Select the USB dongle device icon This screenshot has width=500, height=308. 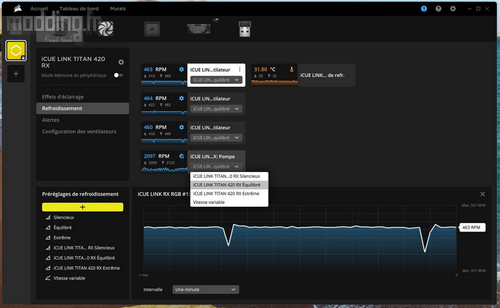click(245, 29)
